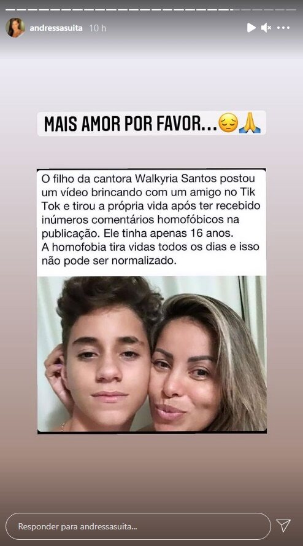
Task: Click the praying hands emoji
Action: tap(250, 123)
